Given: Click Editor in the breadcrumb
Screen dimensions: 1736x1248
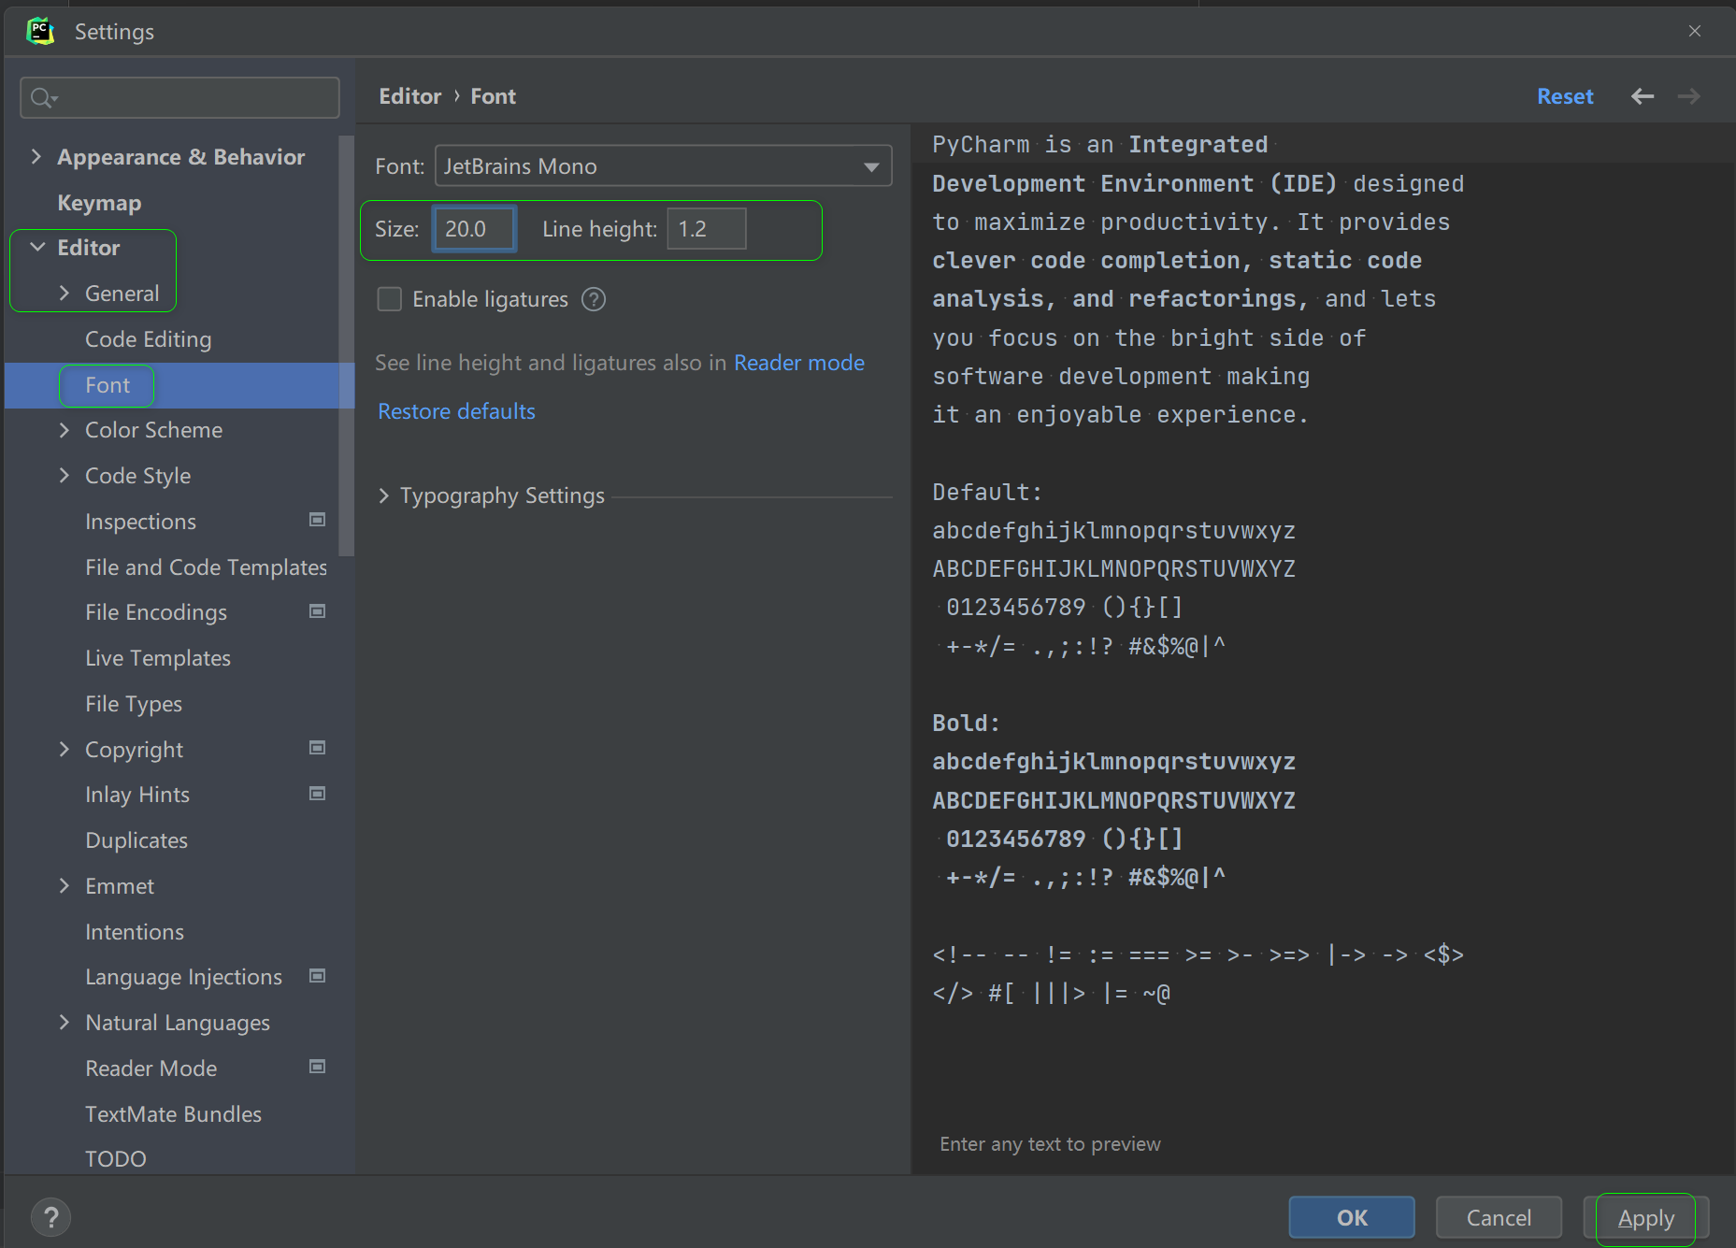Looking at the screenshot, I should click(409, 96).
